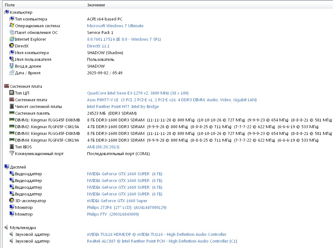Click the Мультимедиа speaker section icon
The height and width of the screenshot is (248, 333).
click(x=6, y=227)
